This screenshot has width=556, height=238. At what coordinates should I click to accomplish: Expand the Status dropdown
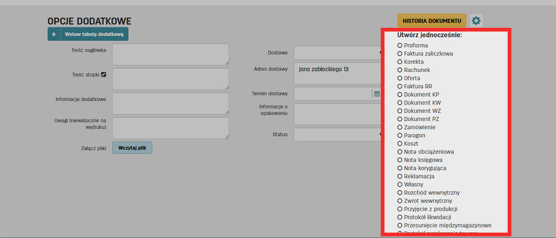pyautogui.click(x=337, y=135)
